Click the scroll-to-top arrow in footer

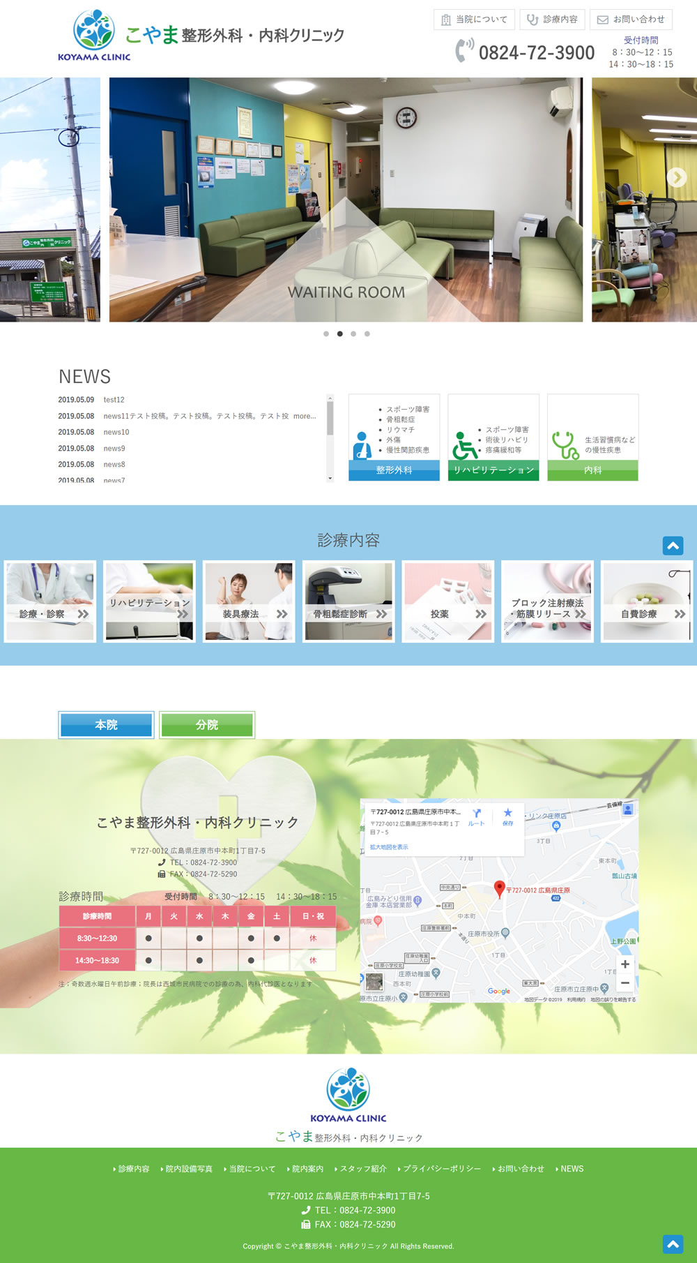click(x=673, y=1243)
